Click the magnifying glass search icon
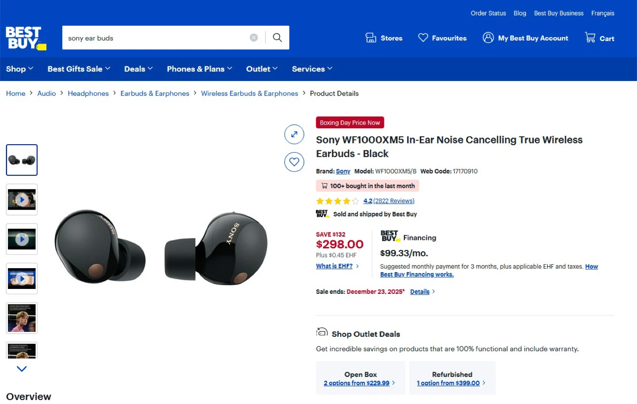The width and height of the screenshot is (637, 404). pyautogui.click(x=277, y=38)
